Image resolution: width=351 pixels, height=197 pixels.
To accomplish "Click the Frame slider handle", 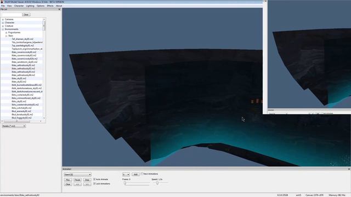I will (125, 183).
